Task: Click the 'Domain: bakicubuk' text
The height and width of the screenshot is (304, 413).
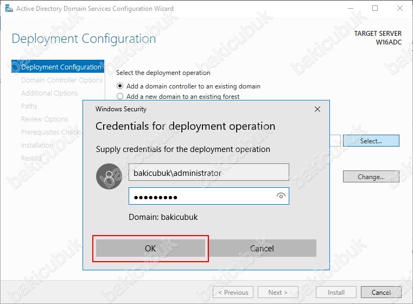Action: click(x=163, y=217)
